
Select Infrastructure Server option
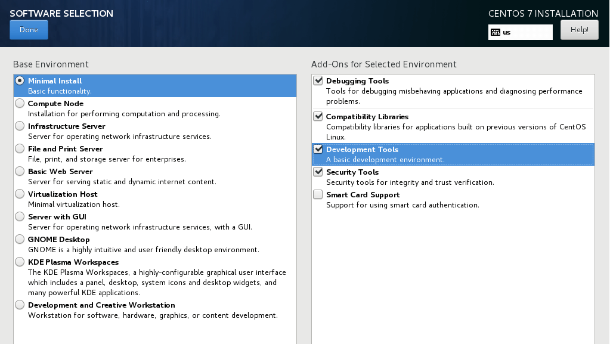20,126
